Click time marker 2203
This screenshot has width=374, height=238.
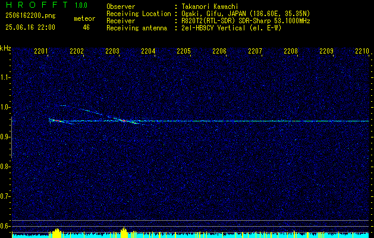tap(112, 51)
